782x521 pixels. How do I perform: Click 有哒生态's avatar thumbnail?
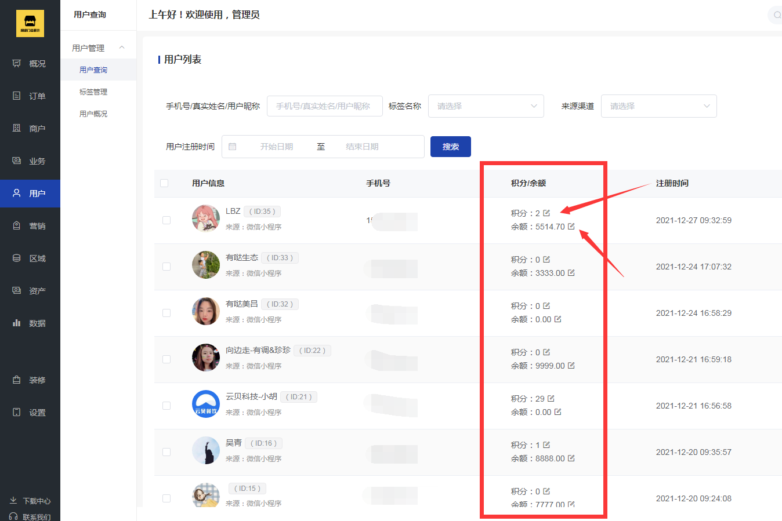(206, 265)
